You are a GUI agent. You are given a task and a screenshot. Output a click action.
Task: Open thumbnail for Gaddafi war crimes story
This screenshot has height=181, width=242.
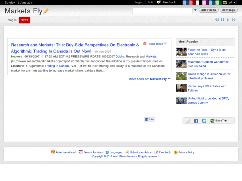click(x=181, y=64)
